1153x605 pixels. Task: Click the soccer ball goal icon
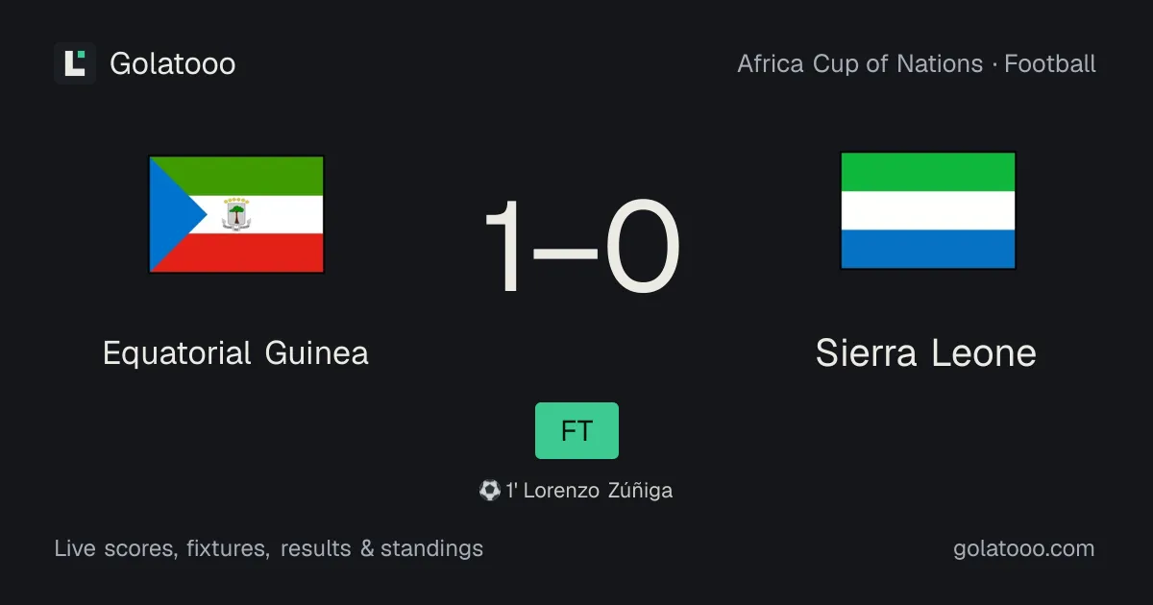[x=489, y=491]
